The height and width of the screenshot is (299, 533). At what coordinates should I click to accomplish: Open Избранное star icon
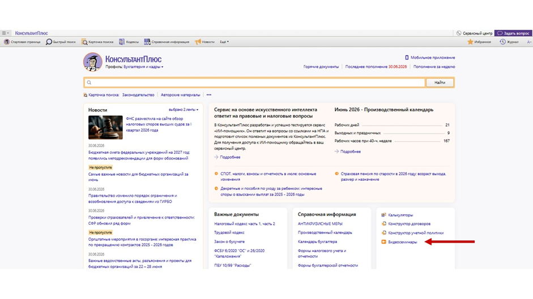(x=470, y=42)
